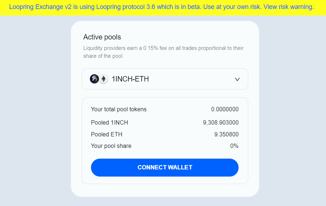Image resolution: width=326 pixels, height=206 pixels.
Task: Click the 9,308.903000 pooled 1INCH amount
Action: point(221,122)
